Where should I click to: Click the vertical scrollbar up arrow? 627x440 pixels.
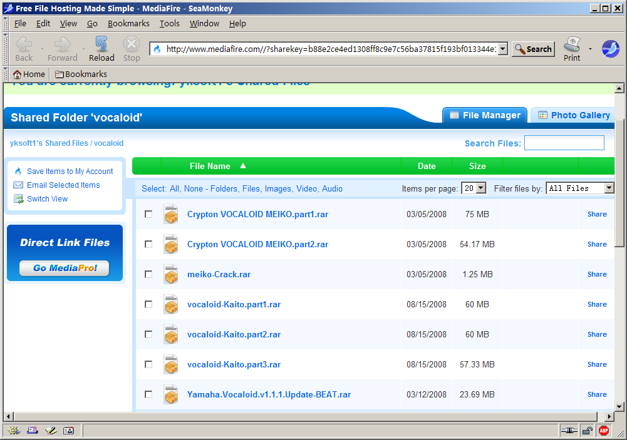pyautogui.click(x=619, y=88)
